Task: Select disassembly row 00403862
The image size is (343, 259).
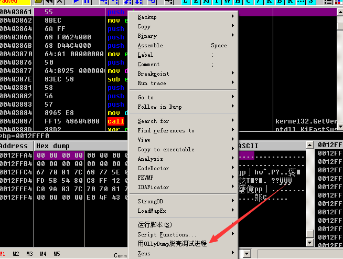Action: [x=64, y=20]
